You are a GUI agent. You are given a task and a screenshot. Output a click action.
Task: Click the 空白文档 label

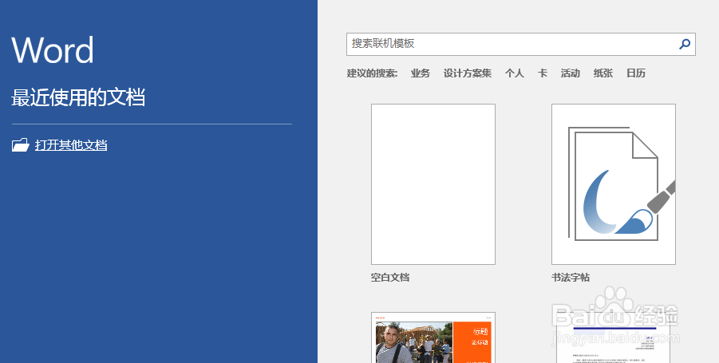coord(390,278)
